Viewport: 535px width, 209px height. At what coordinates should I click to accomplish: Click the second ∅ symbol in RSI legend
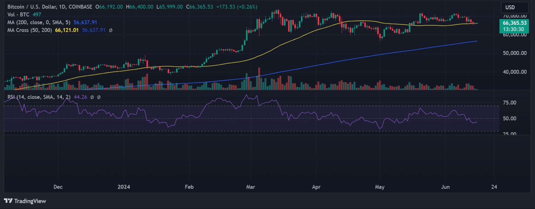(99, 97)
